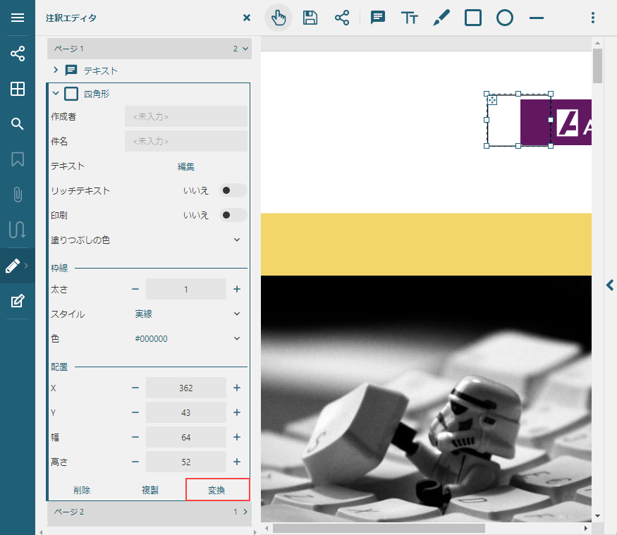Click the 太さ value field
Screen dimensions: 617x535
(185, 289)
